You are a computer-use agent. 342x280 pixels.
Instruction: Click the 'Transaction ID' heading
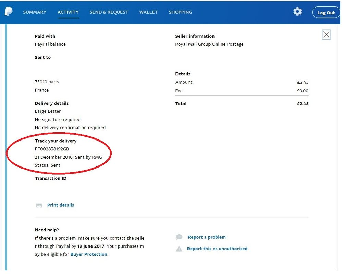pos(51,178)
